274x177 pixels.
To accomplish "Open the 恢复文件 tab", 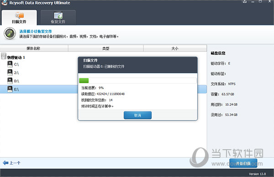I will point(58,18).
